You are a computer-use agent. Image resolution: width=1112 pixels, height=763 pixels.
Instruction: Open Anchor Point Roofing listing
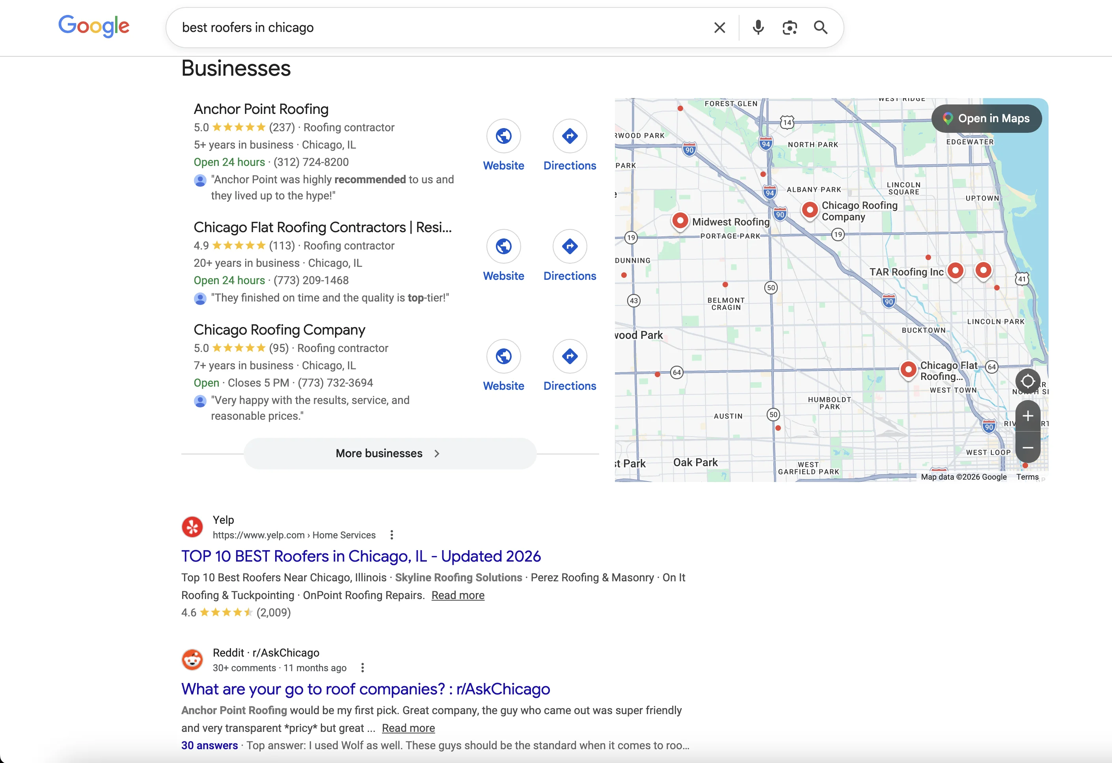[261, 109]
